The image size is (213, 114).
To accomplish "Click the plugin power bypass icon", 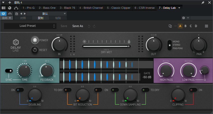I will point(3,14).
